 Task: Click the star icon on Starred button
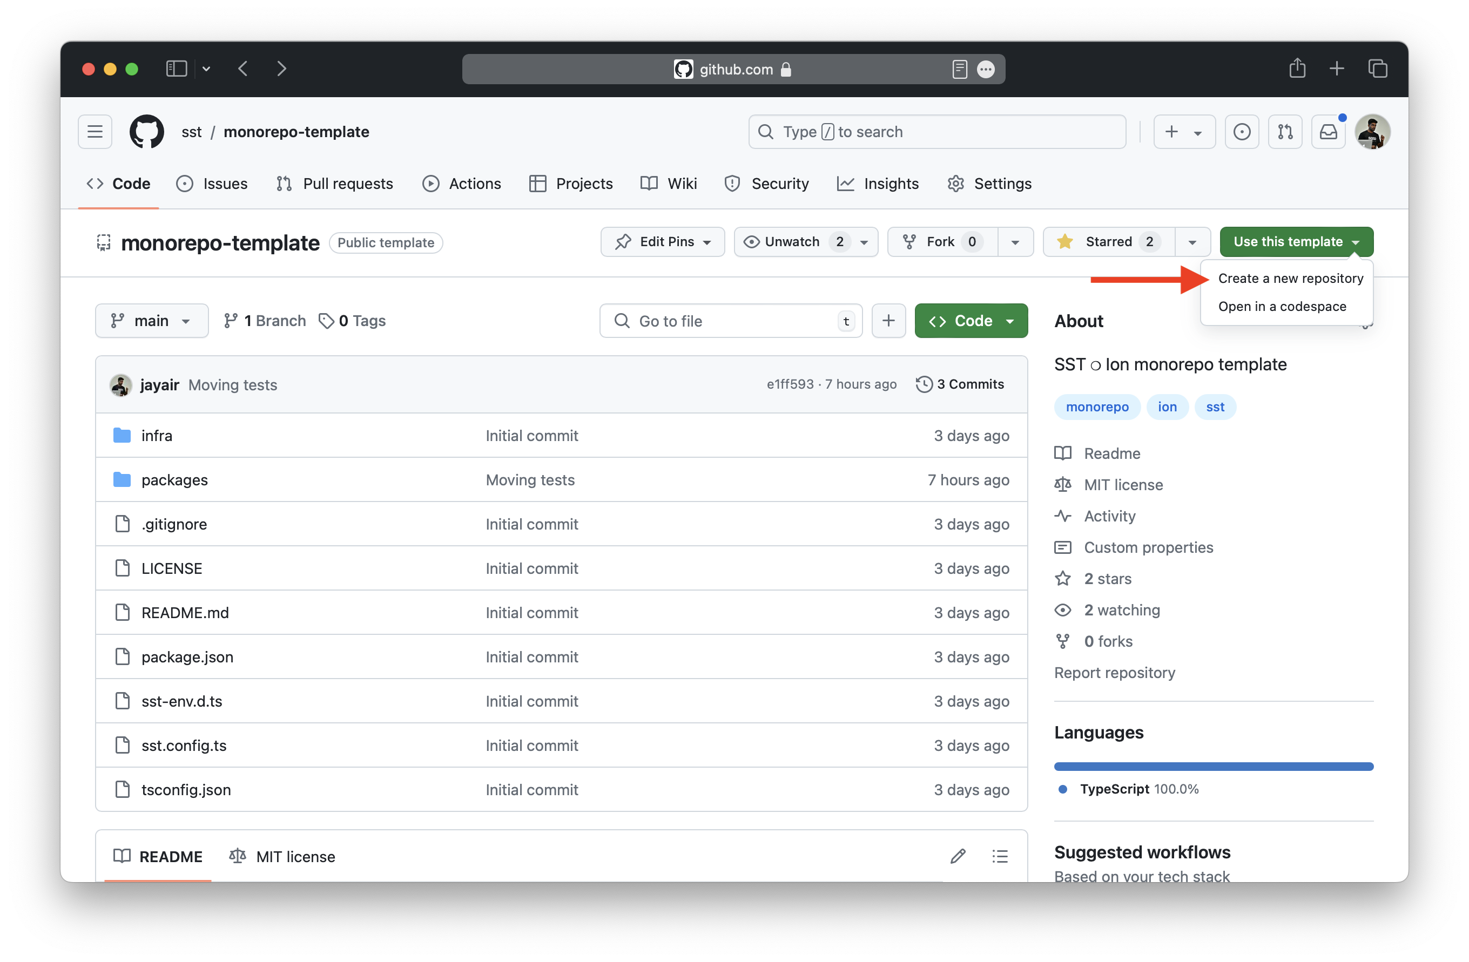click(x=1064, y=241)
